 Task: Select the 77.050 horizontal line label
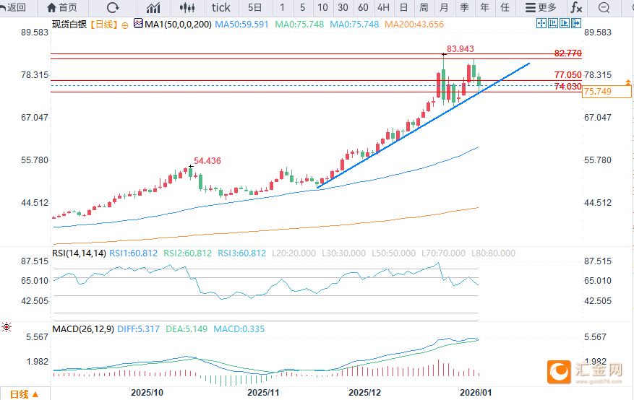(567, 74)
